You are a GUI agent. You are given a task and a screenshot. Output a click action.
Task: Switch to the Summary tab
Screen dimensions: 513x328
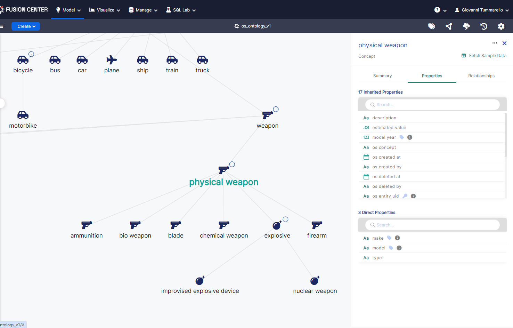click(x=382, y=76)
